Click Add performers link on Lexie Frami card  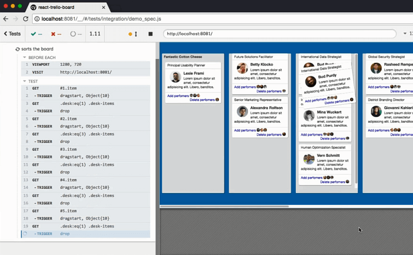pos(178,95)
